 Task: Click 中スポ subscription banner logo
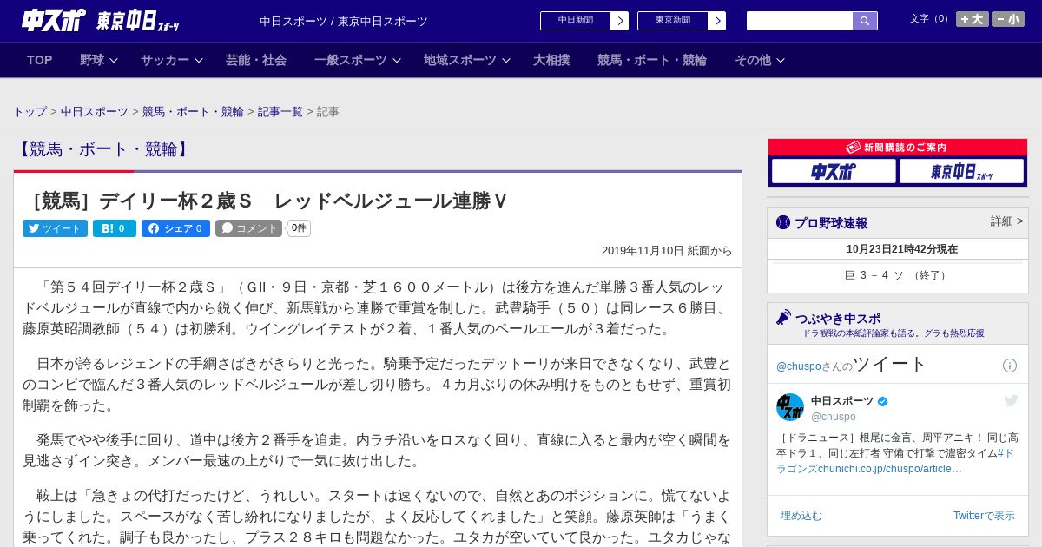[834, 171]
